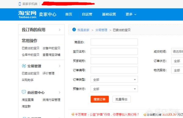This screenshot has height=118, width=183.
Task: Open 淘宝群 link
Action: [x=26, y=106]
